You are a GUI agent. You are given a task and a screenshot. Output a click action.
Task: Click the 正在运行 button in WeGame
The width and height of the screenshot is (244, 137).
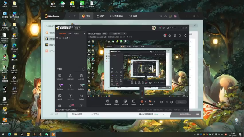pos(185,114)
